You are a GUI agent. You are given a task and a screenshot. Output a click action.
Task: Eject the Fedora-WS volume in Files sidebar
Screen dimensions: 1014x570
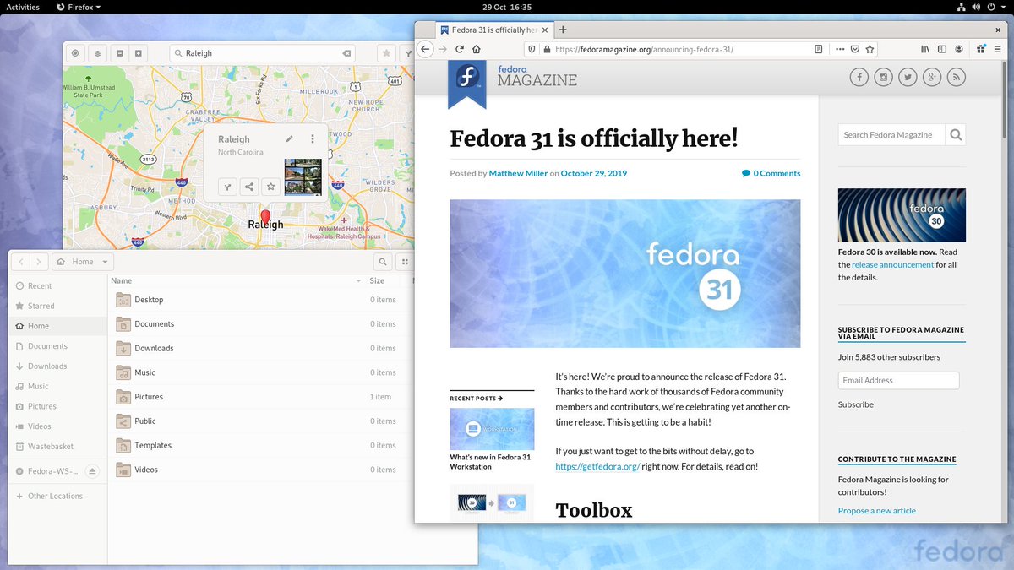tap(93, 470)
